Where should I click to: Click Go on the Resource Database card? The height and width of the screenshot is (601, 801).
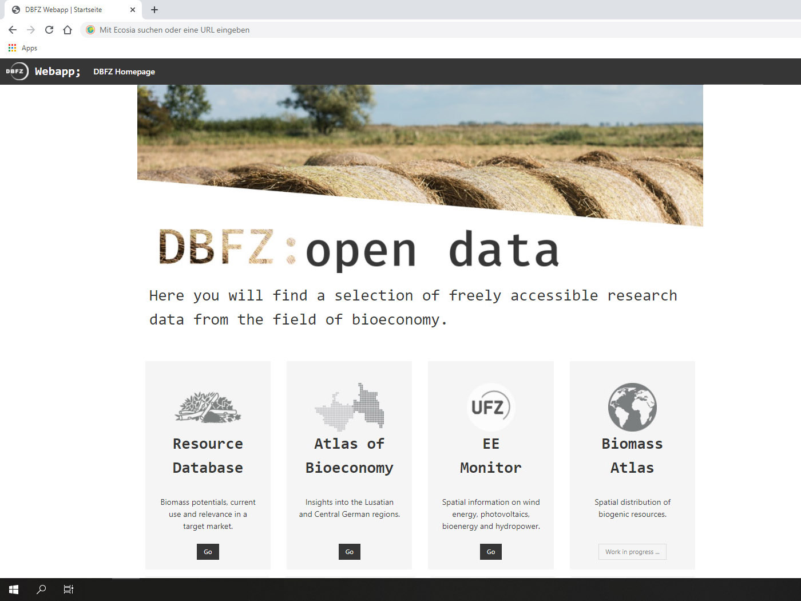point(208,552)
